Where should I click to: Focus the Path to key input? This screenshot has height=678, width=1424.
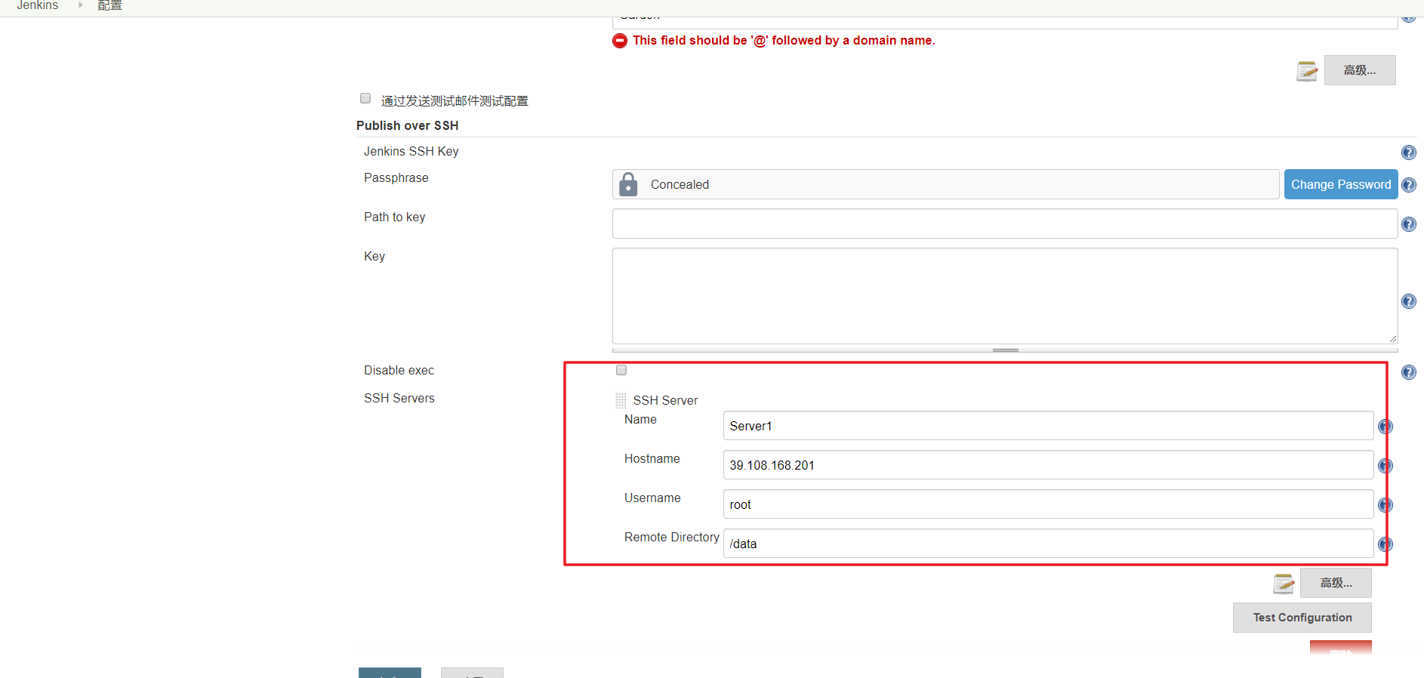coord(1005,223)
